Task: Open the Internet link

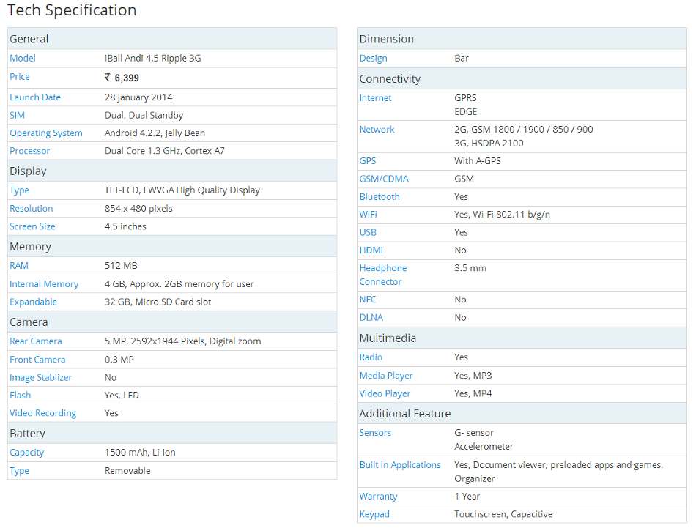Action: [x=376, y=98]
